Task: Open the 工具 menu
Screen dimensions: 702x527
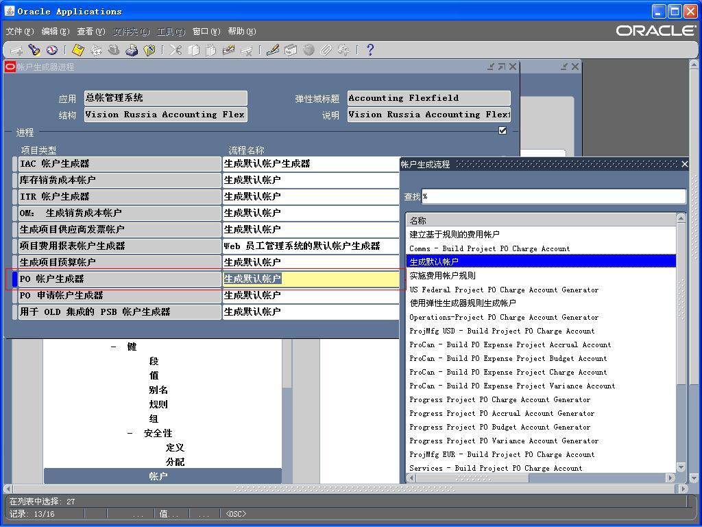Action: click(171, 32)
